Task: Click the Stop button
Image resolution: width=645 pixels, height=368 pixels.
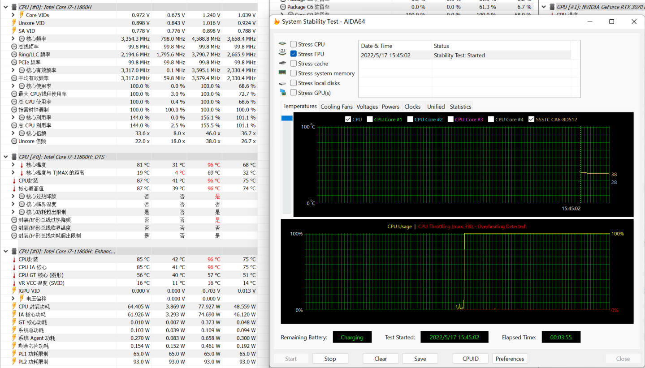Action: click(330, 359)
